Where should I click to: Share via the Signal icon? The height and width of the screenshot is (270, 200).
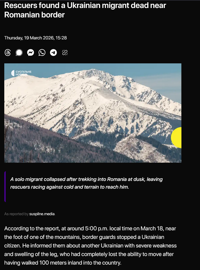(x=19, y=53)
